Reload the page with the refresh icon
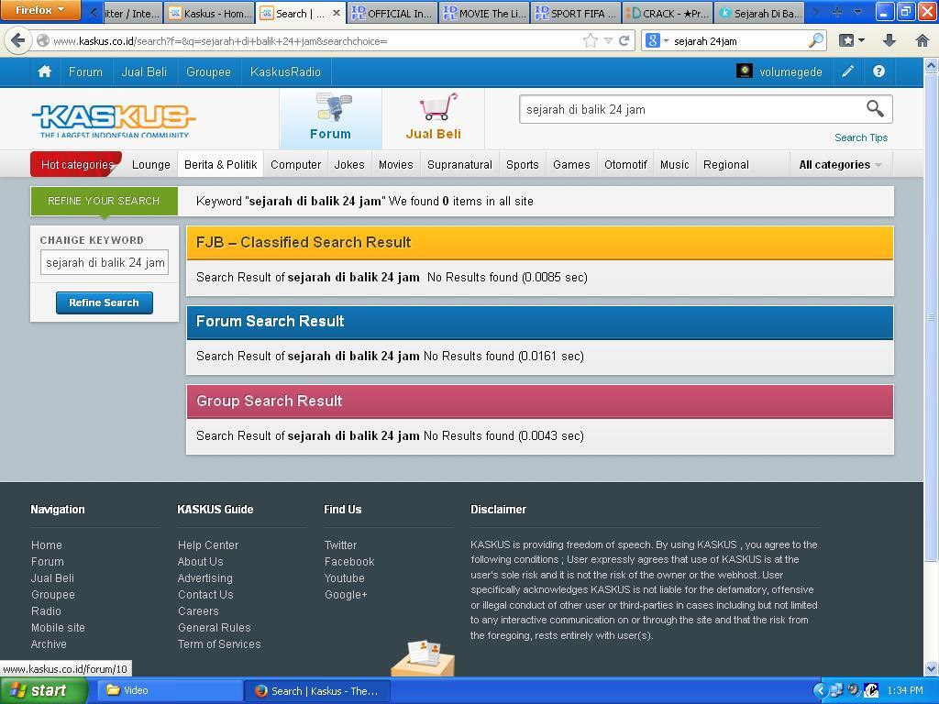The width and height of the screenshot is (939, 704). click(x=624, y=40)
